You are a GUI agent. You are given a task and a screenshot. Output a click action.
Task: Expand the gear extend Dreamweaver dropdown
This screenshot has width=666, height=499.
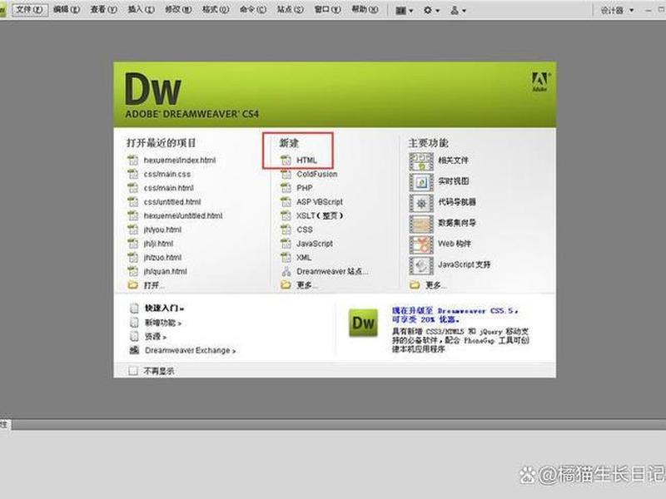coord(431,11)
